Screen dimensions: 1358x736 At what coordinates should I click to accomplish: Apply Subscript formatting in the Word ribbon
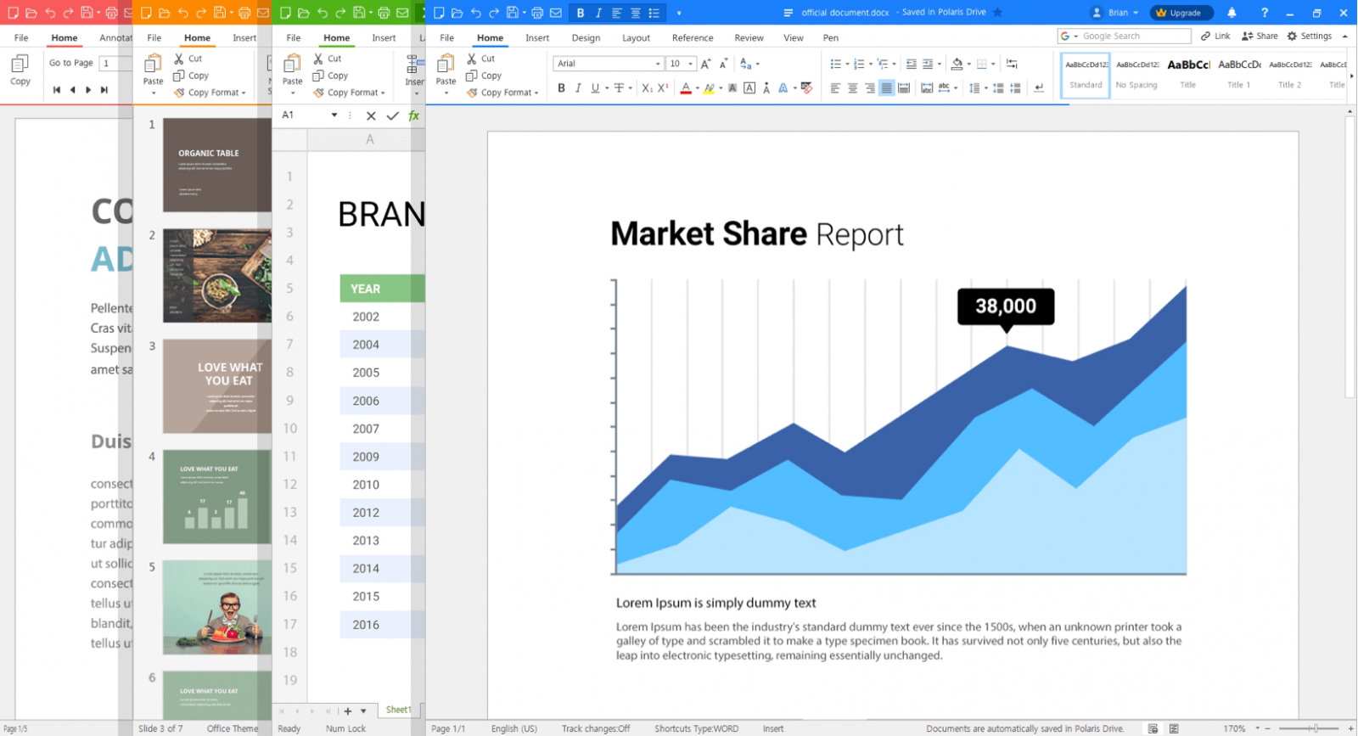pos(647,88)
